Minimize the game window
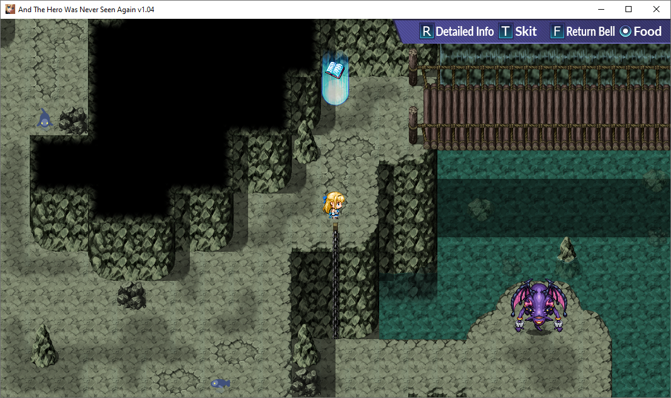 click(601, 10)
